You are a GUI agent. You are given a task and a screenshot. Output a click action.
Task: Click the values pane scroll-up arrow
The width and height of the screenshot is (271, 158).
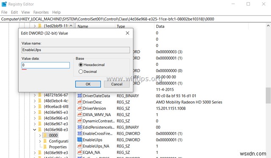click(x=268, y=25)
